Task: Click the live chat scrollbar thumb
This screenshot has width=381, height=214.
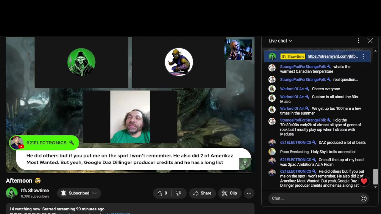Action: coord(375,177)
